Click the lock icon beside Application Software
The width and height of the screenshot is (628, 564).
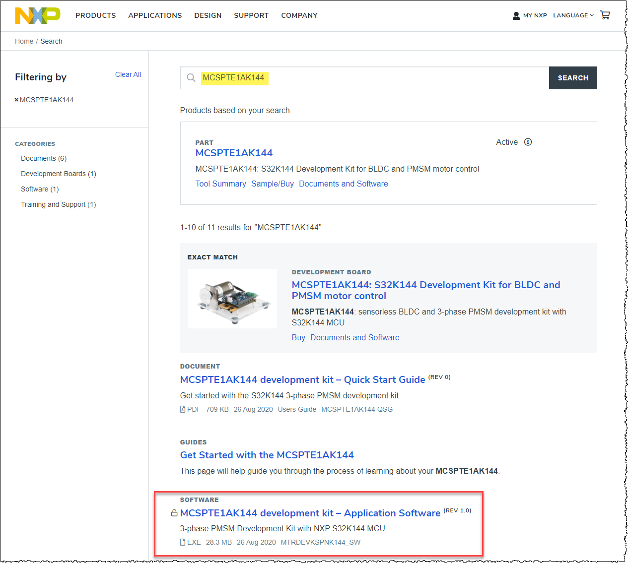point(174,513)
